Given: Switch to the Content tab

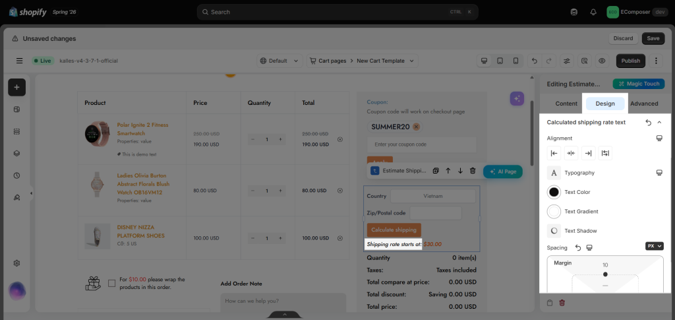Looking at the screenshot, I should (x=566, y=104).
